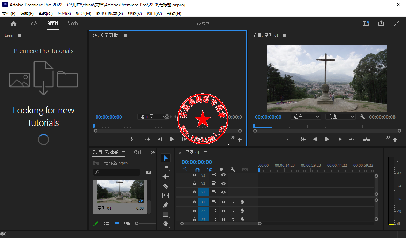Select the Slip tool

click(166, 195)
